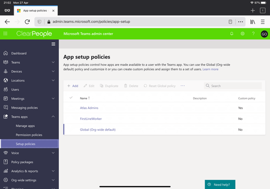Expand the Teams section chevron
Image resolution: width=270 pixels, height=189 pixels.
[x=53, y=62]
